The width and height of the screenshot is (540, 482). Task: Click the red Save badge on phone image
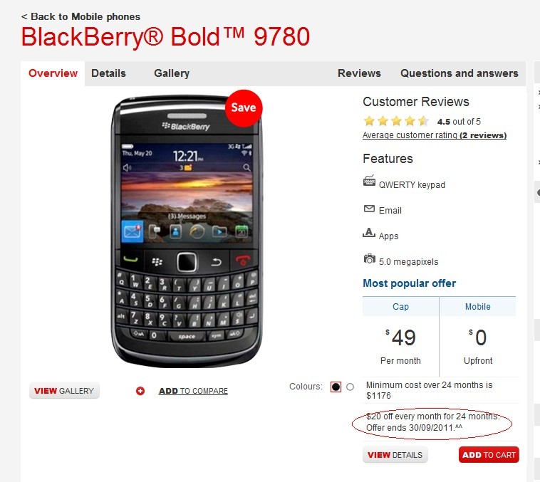pos(244,108)
